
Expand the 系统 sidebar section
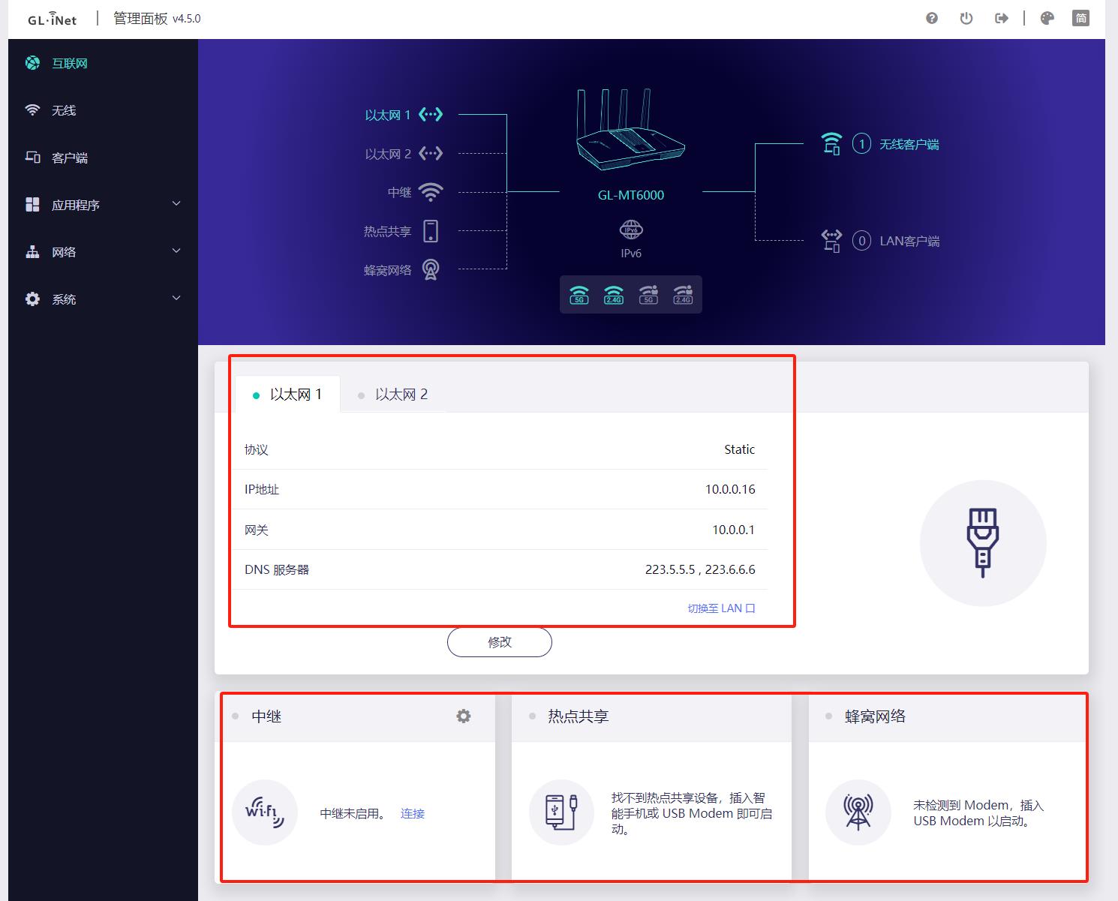(100, 299)
